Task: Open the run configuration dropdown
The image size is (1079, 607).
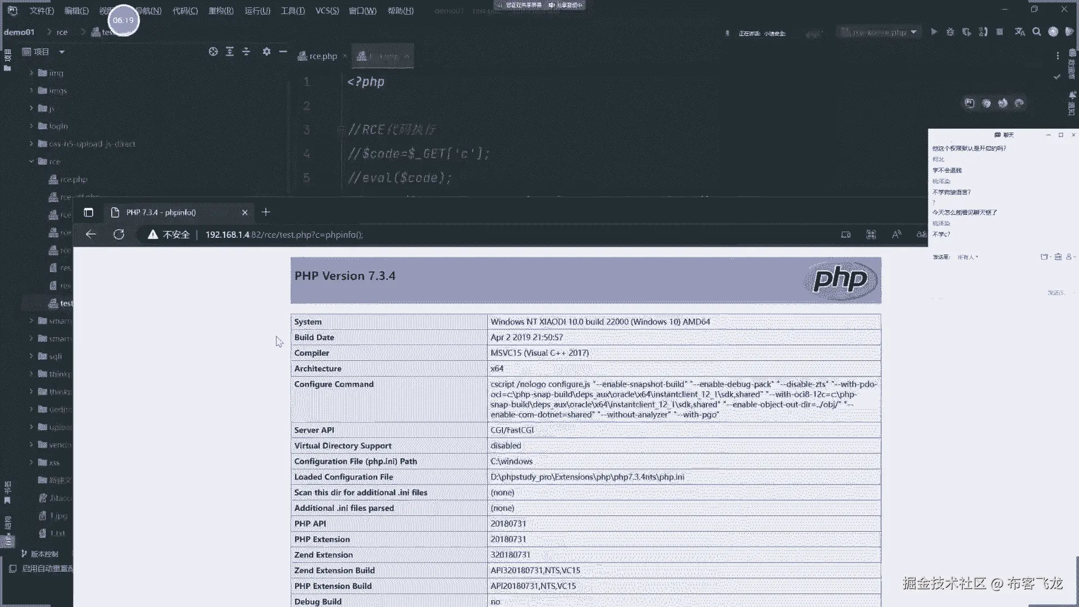Action: [913, 32]
